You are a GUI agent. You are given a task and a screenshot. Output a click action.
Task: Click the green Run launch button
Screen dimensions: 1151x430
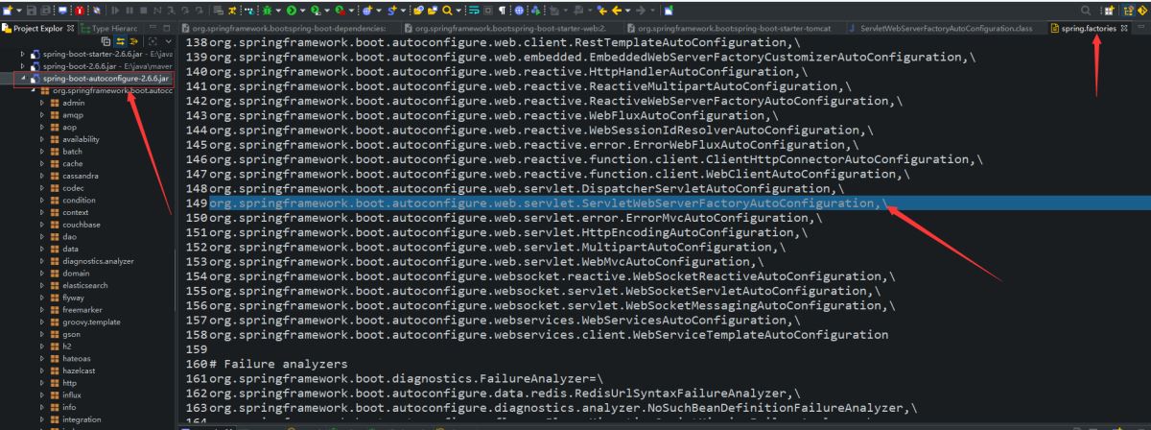(291, 10)
